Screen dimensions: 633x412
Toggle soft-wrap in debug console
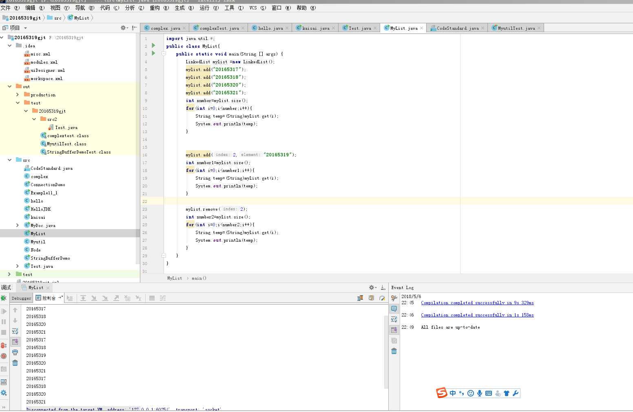point(15,331)
